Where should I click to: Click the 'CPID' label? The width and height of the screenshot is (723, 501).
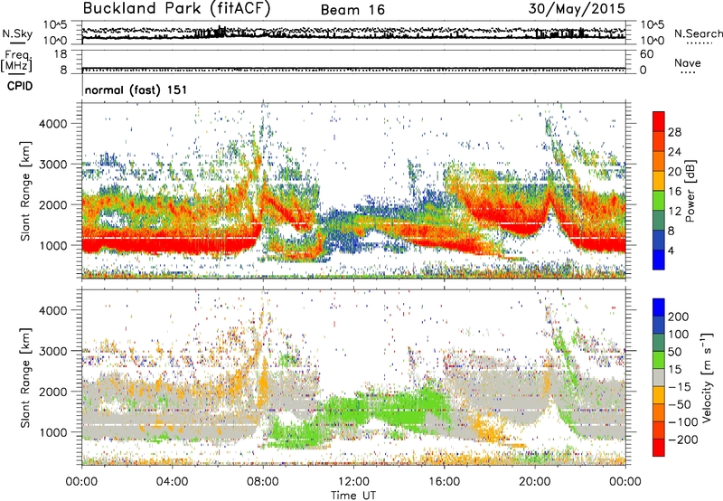[20, 86]
